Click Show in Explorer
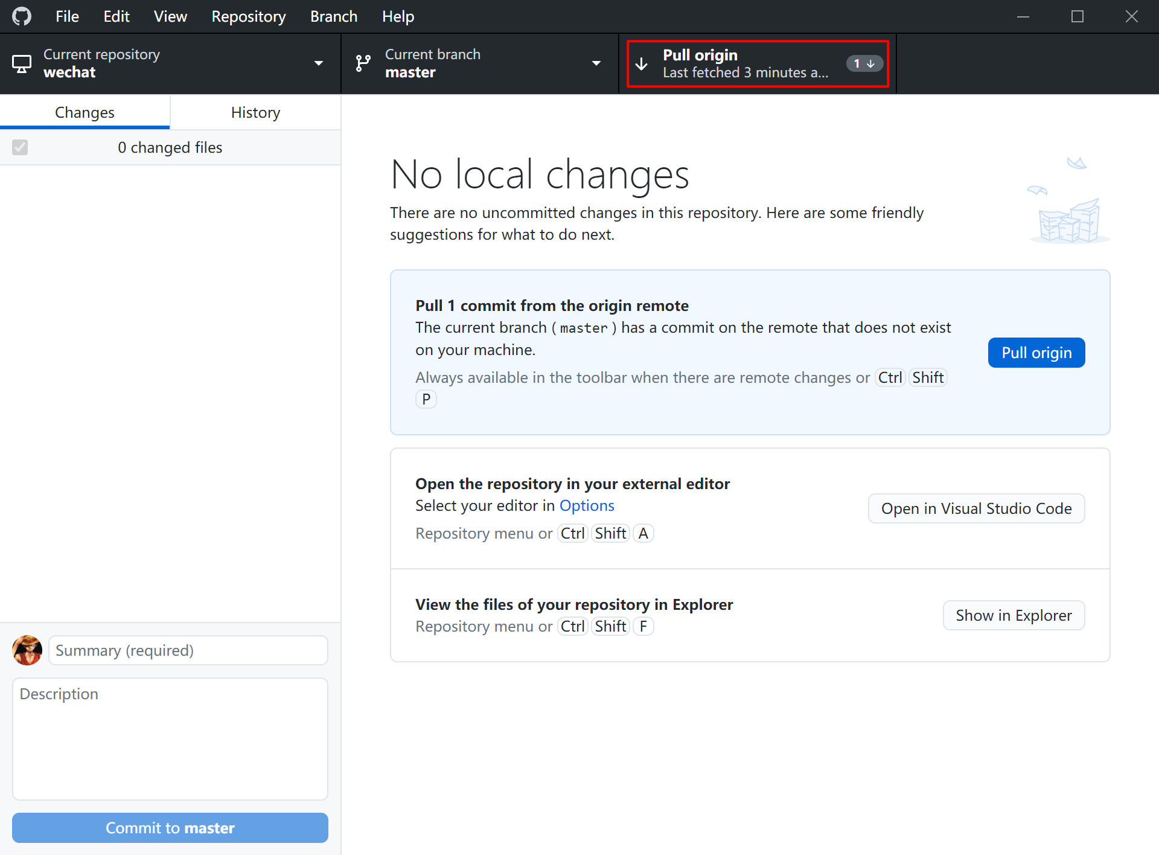The image size is (1159, 855). click(x=1014, y=615)
